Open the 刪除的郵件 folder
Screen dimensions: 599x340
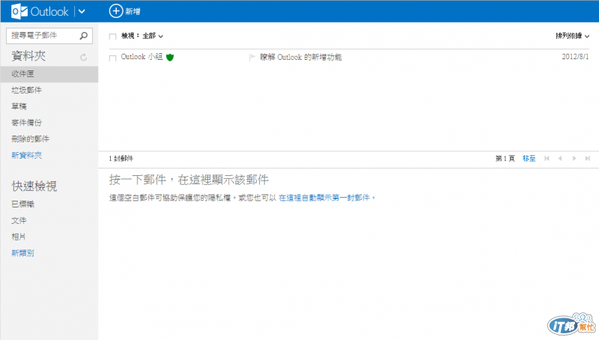30,139
